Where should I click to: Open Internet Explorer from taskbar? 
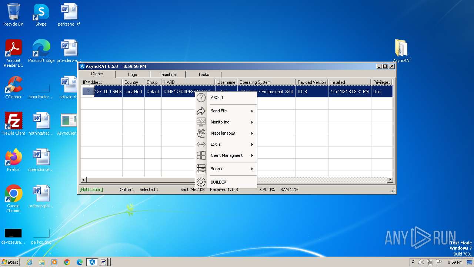point(29,262)
